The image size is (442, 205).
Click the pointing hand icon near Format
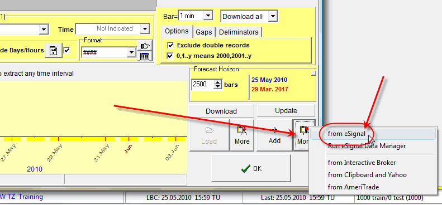pos(145,46)
